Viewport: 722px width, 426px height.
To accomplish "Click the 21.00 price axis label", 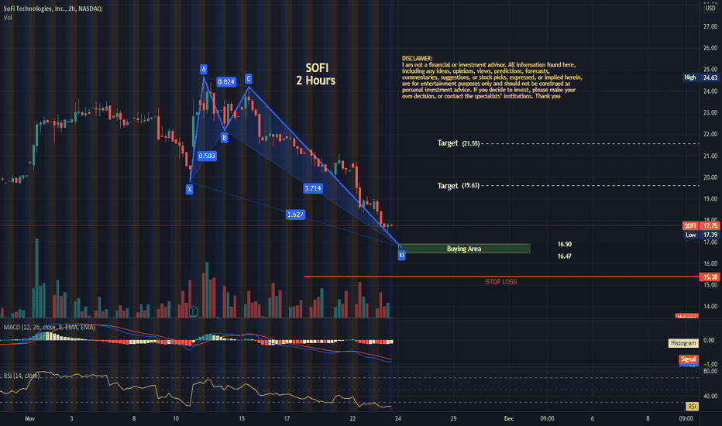I will (x=710, y=156).
